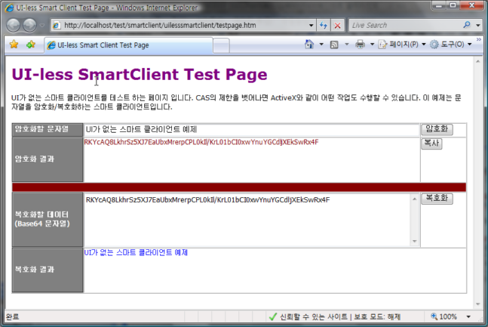
Task: Expand the Home icon dropdown arrow
Action: [x=321, y=45]
